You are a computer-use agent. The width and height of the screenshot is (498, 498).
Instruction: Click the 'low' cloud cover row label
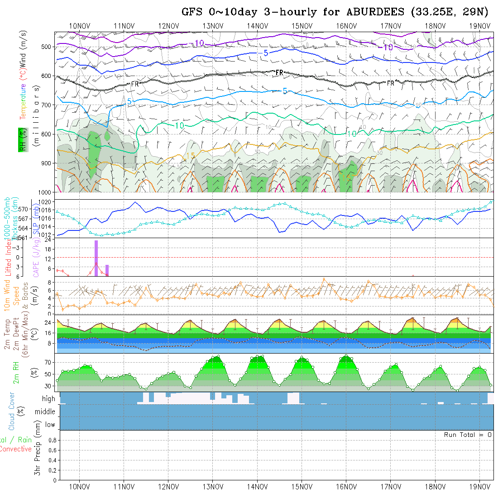50,425
